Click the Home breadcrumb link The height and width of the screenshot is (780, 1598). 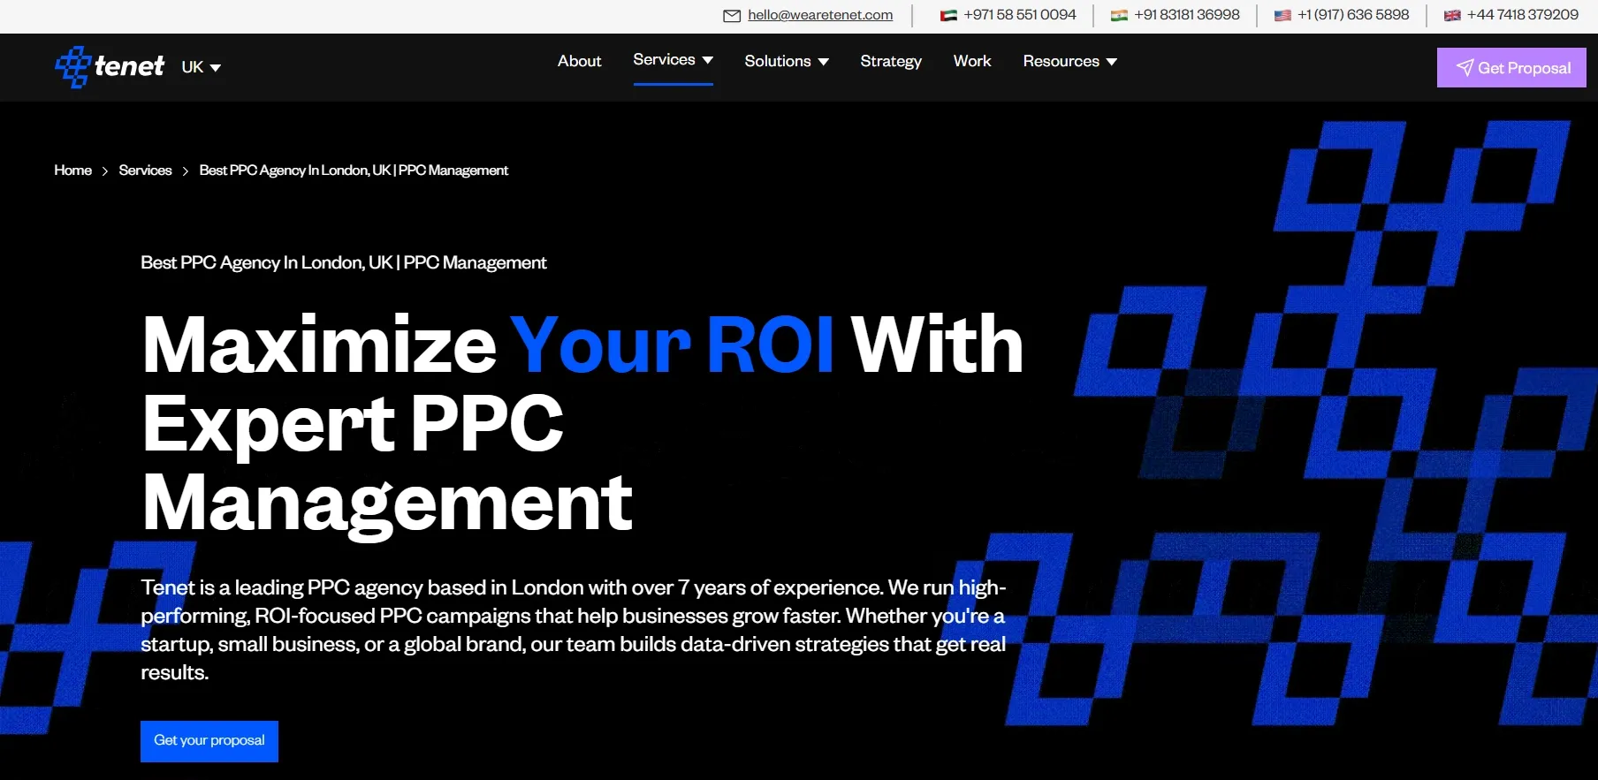click(72, 170)
